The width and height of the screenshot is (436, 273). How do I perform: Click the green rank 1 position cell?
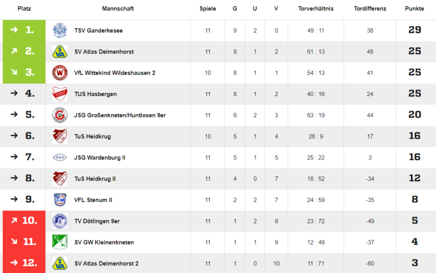[24, 31]
